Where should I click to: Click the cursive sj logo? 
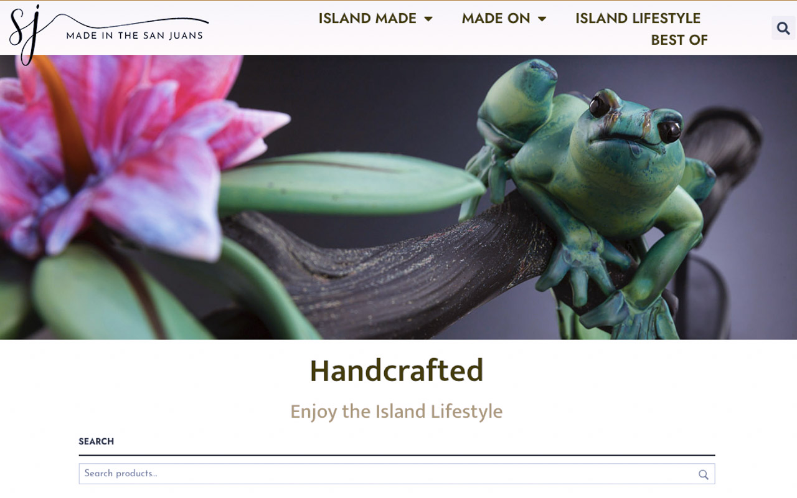pyautogui.click(x=25, y=34)
